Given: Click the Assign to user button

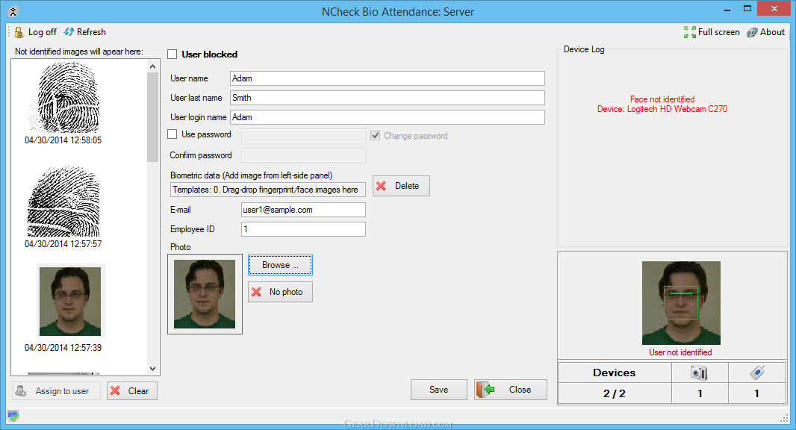Looking at the screenshot, I should coord(56,390).
